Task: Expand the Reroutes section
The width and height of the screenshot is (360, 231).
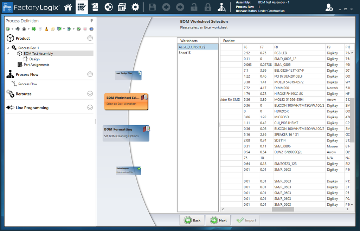Action: tap(90, 94)
